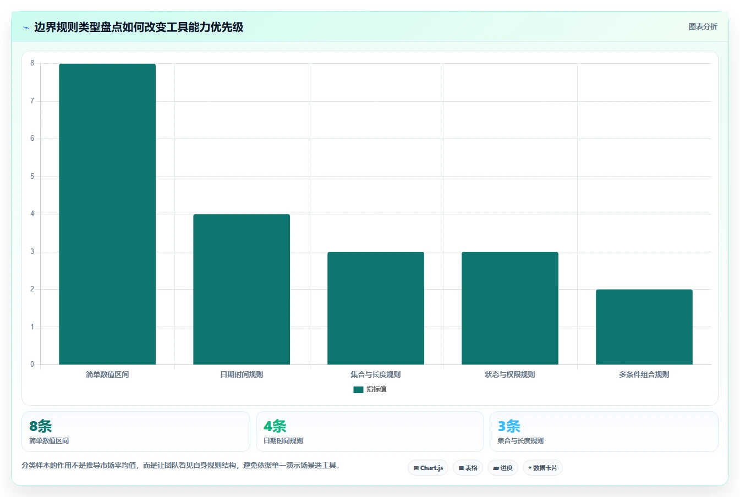This screenshot has height=497, width=740.
Task: Click the 状态与权限规则 x-axis label
Action: [510, 374]
